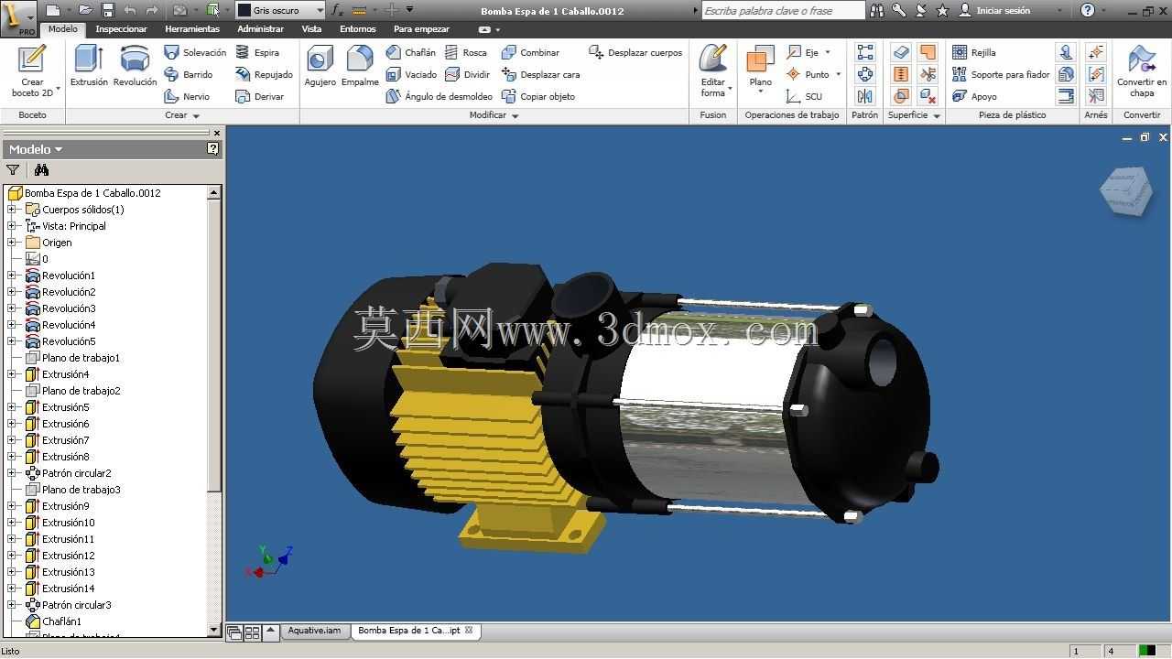
Task: Choose Ángulo de desmoldeo tool
Action: [439, 96]
